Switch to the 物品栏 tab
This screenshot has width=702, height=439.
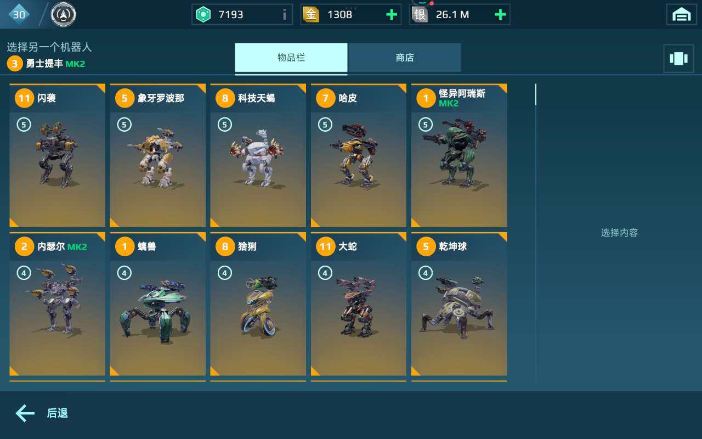tap(291, 58)
